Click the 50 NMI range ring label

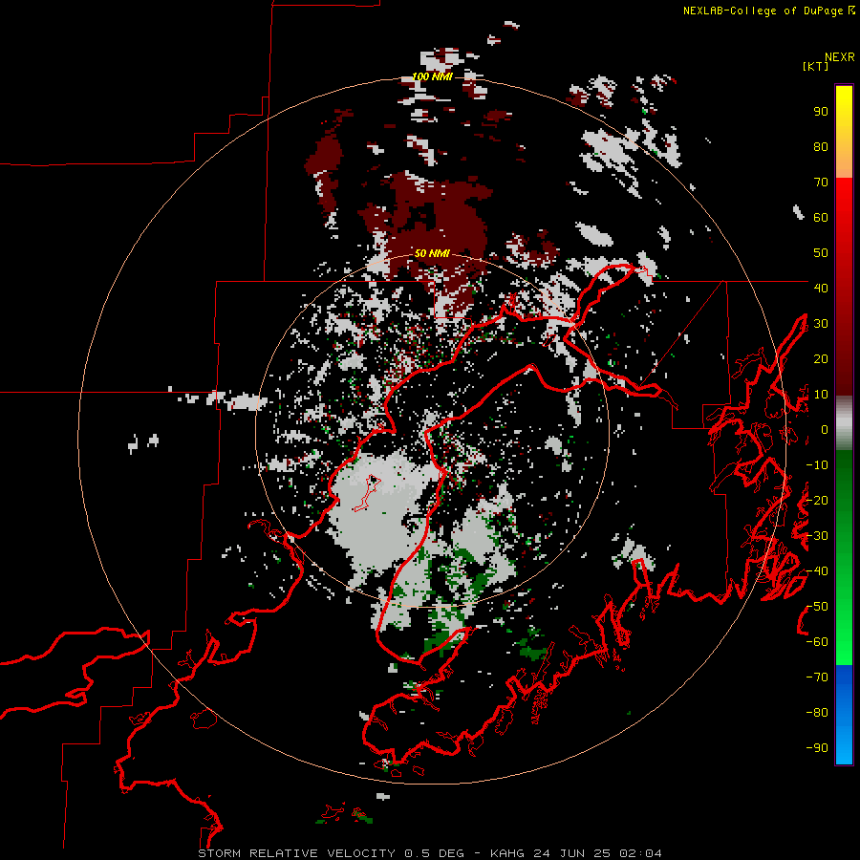(432, 253)
